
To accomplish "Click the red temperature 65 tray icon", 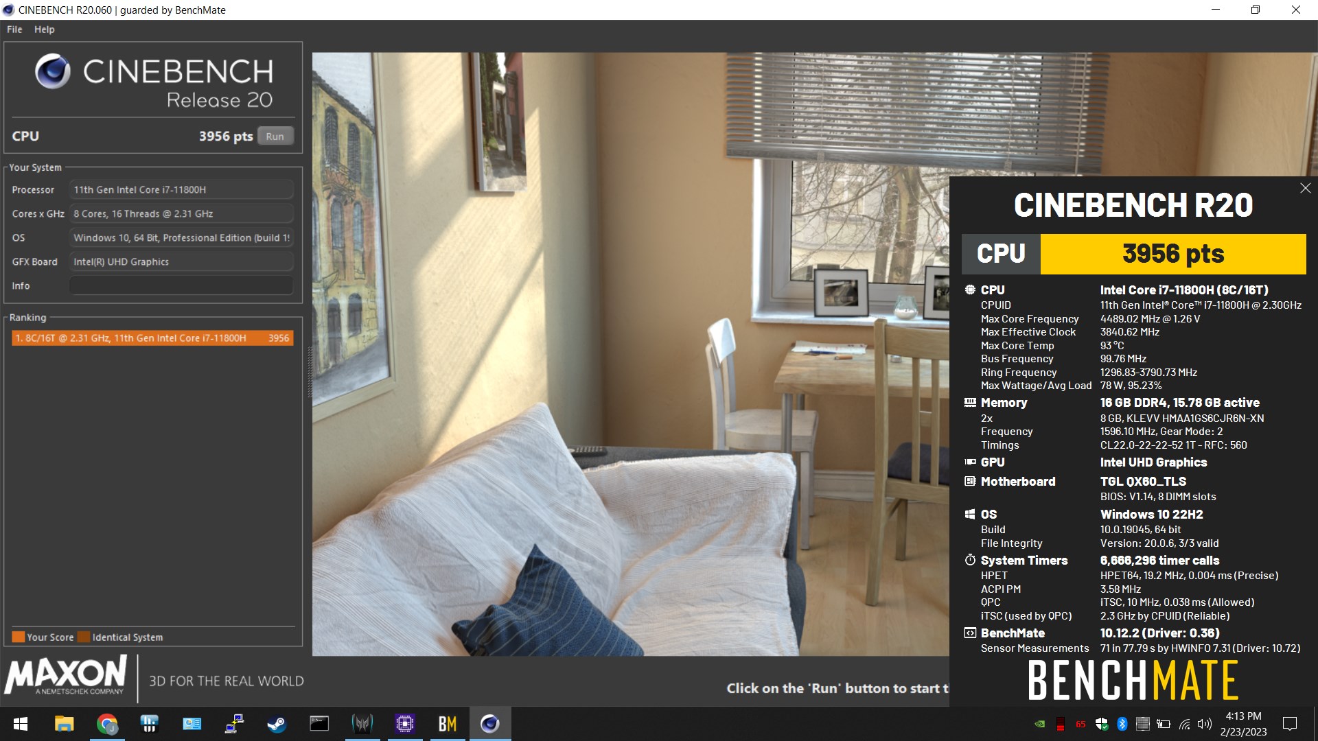I will coord(1081,724).
